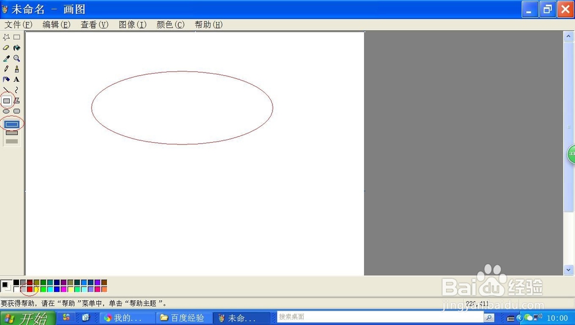
Task: Click the vertical scrollbar down arrow
Action: [568, 270]
